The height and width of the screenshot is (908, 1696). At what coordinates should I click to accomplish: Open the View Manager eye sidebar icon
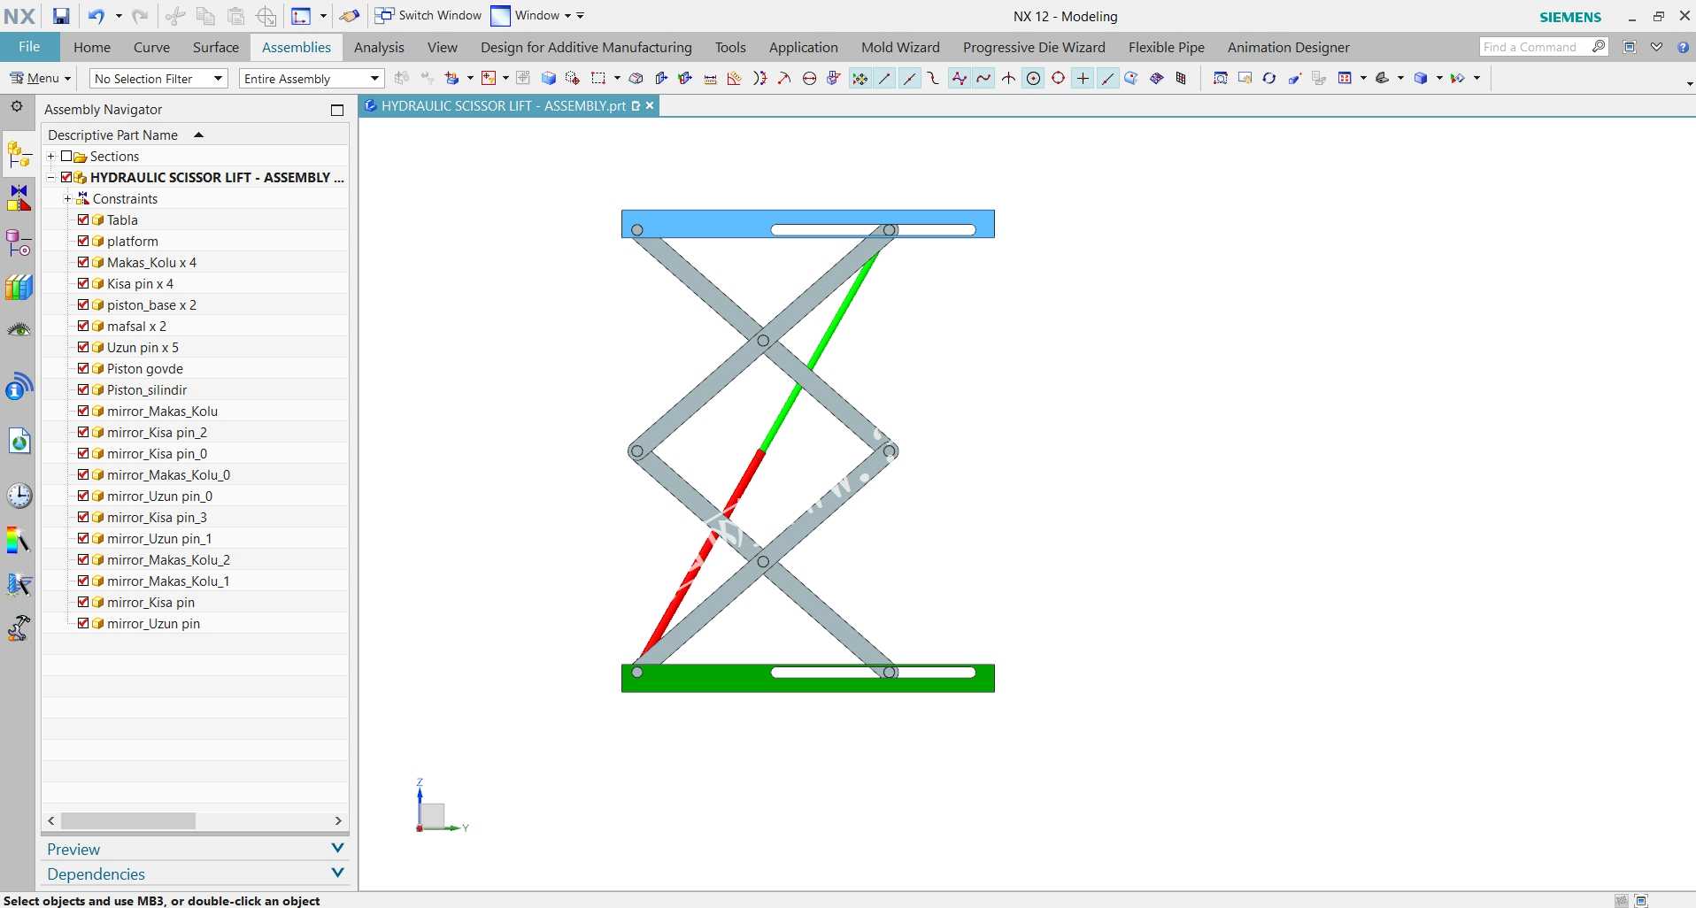19,330
